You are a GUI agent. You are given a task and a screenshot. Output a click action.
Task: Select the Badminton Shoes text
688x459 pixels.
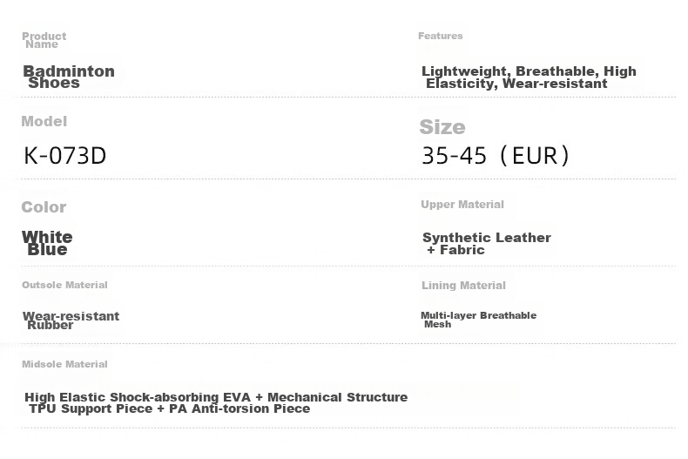pyautogui.click(x=69, y=77)
